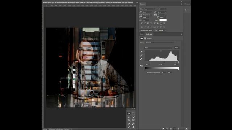Select the Quick Selection brush tool

pos(133,117)
